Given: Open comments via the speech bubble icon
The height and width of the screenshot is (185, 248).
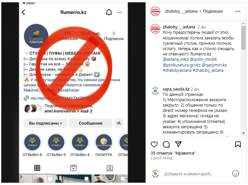Looking at the screenshot, I should [x=166, y=144].
